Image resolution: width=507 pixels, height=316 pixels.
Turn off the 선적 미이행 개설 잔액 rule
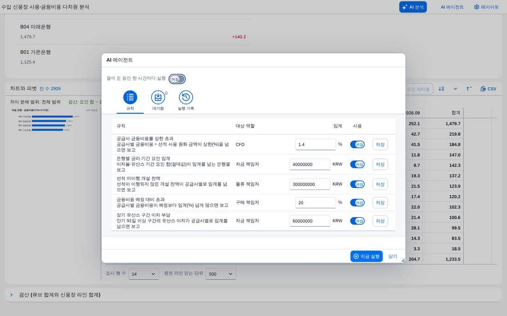[x=357, y=184]
